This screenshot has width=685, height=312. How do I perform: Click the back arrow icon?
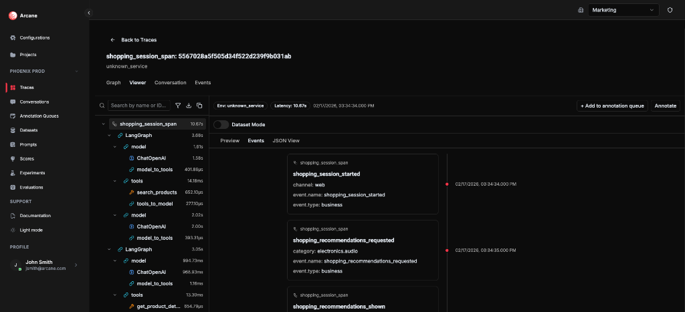[112, 39]
